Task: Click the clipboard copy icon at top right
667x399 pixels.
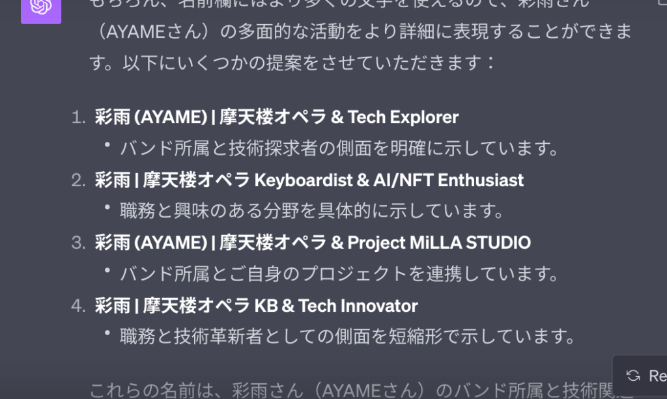Action: (662, 2)
